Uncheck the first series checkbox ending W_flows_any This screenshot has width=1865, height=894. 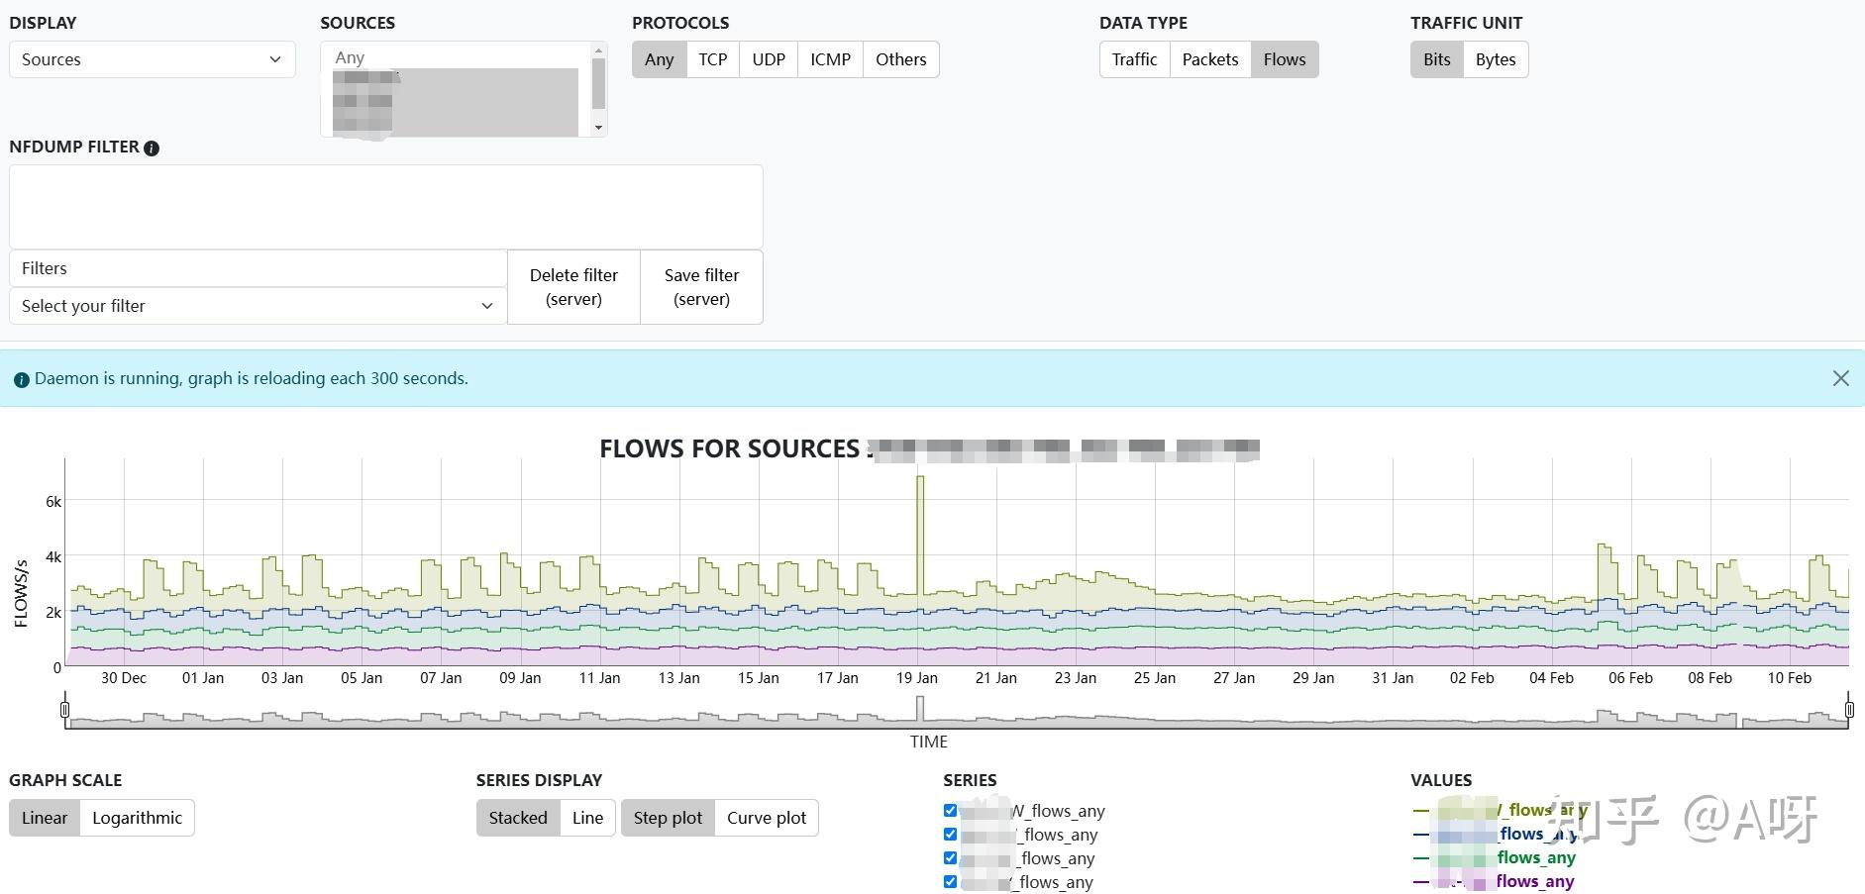(951, 811)
